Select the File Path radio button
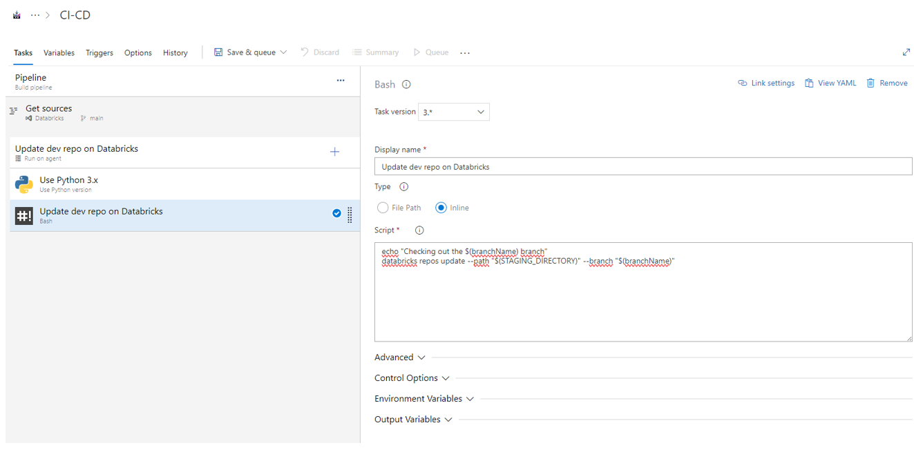 tap(383, 208)
